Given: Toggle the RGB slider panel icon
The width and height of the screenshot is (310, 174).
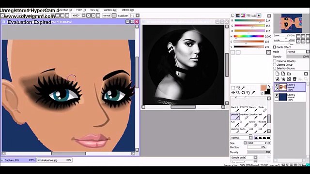Looking at the screenshot, I should (238, 15).
